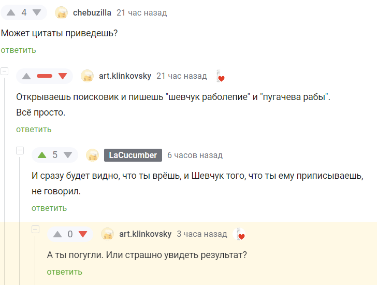Open LaCucumber's profile via username badge
This screenshot has width=377, height=285.
point(133,155)
